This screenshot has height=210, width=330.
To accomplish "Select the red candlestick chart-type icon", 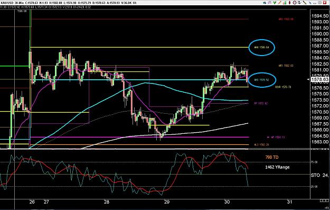I will (x=289, y=3).
